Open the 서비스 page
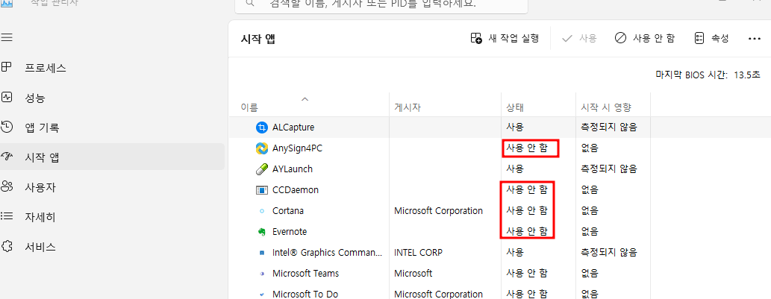771x299 pixels. click(x=112, y=247)
